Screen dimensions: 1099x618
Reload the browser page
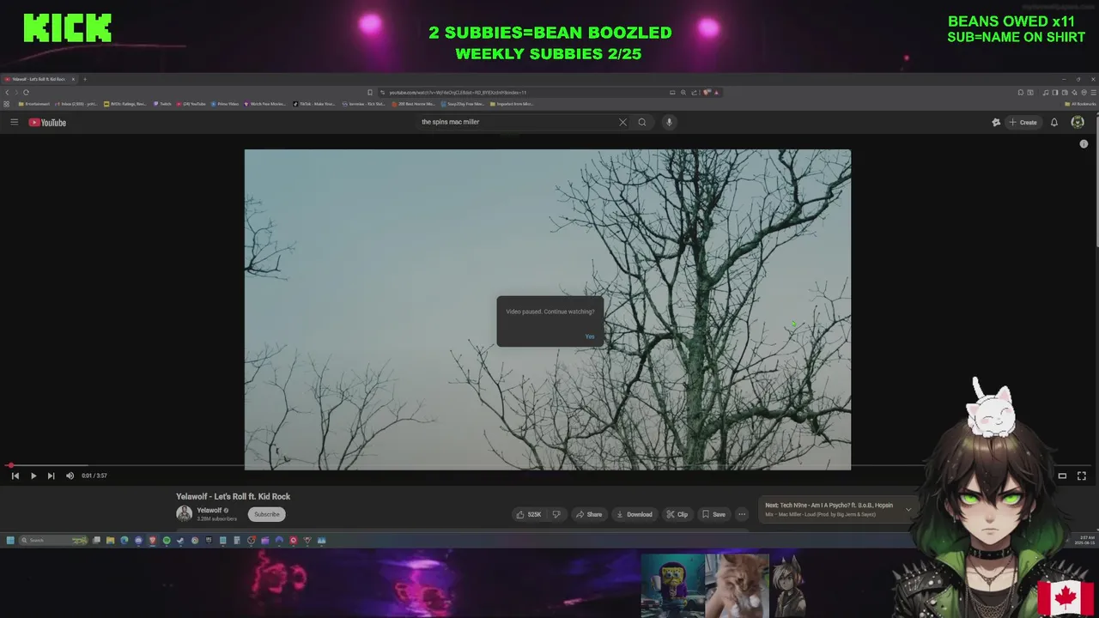coord(26,93)
